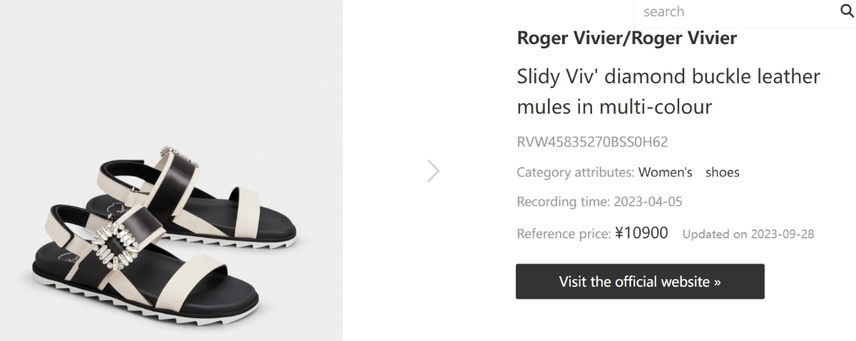
Task: Click the ¥10900 reference price value
Action: (x=641, y=233)
